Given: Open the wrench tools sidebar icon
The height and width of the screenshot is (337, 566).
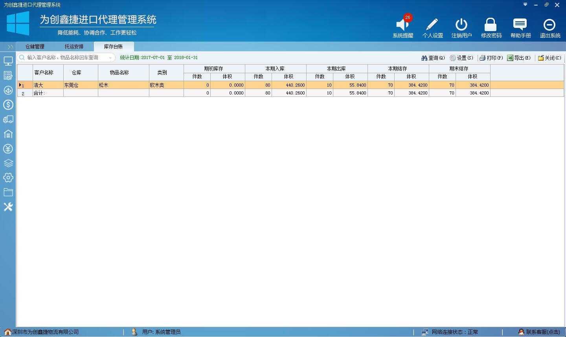Looking at the screenshot, I should point(8,207).
